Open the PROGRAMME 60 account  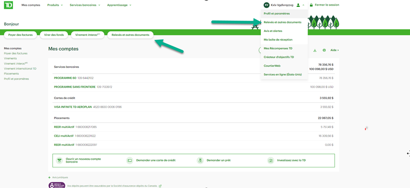pos(65,78)
